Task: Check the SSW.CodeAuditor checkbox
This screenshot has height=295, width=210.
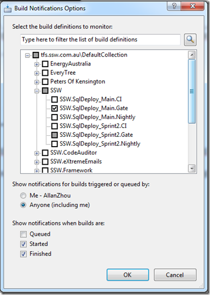Action: click(45, 153)
